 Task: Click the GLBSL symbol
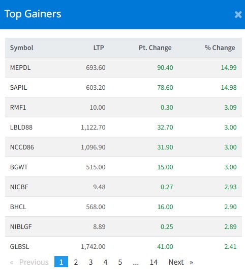(19, 247)
